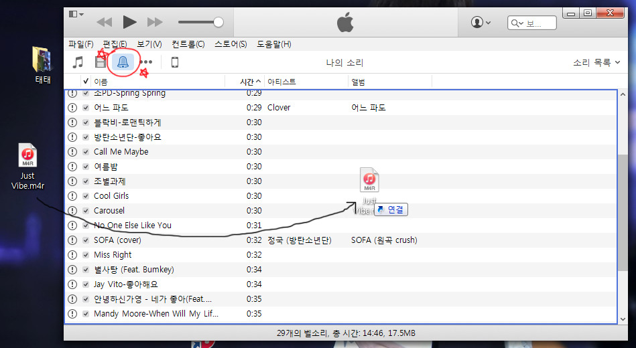Open the Music library icon

click(78, 62)
